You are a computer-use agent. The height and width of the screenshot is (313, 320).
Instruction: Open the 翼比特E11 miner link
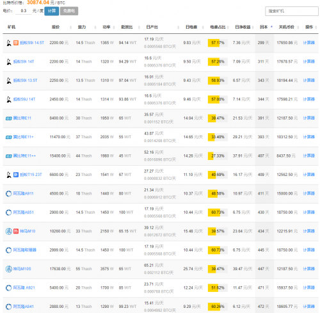(x=22, y=118)
